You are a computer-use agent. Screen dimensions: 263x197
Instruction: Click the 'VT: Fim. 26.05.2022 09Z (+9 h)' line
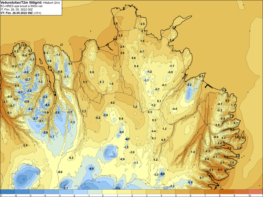click(21, 13)
